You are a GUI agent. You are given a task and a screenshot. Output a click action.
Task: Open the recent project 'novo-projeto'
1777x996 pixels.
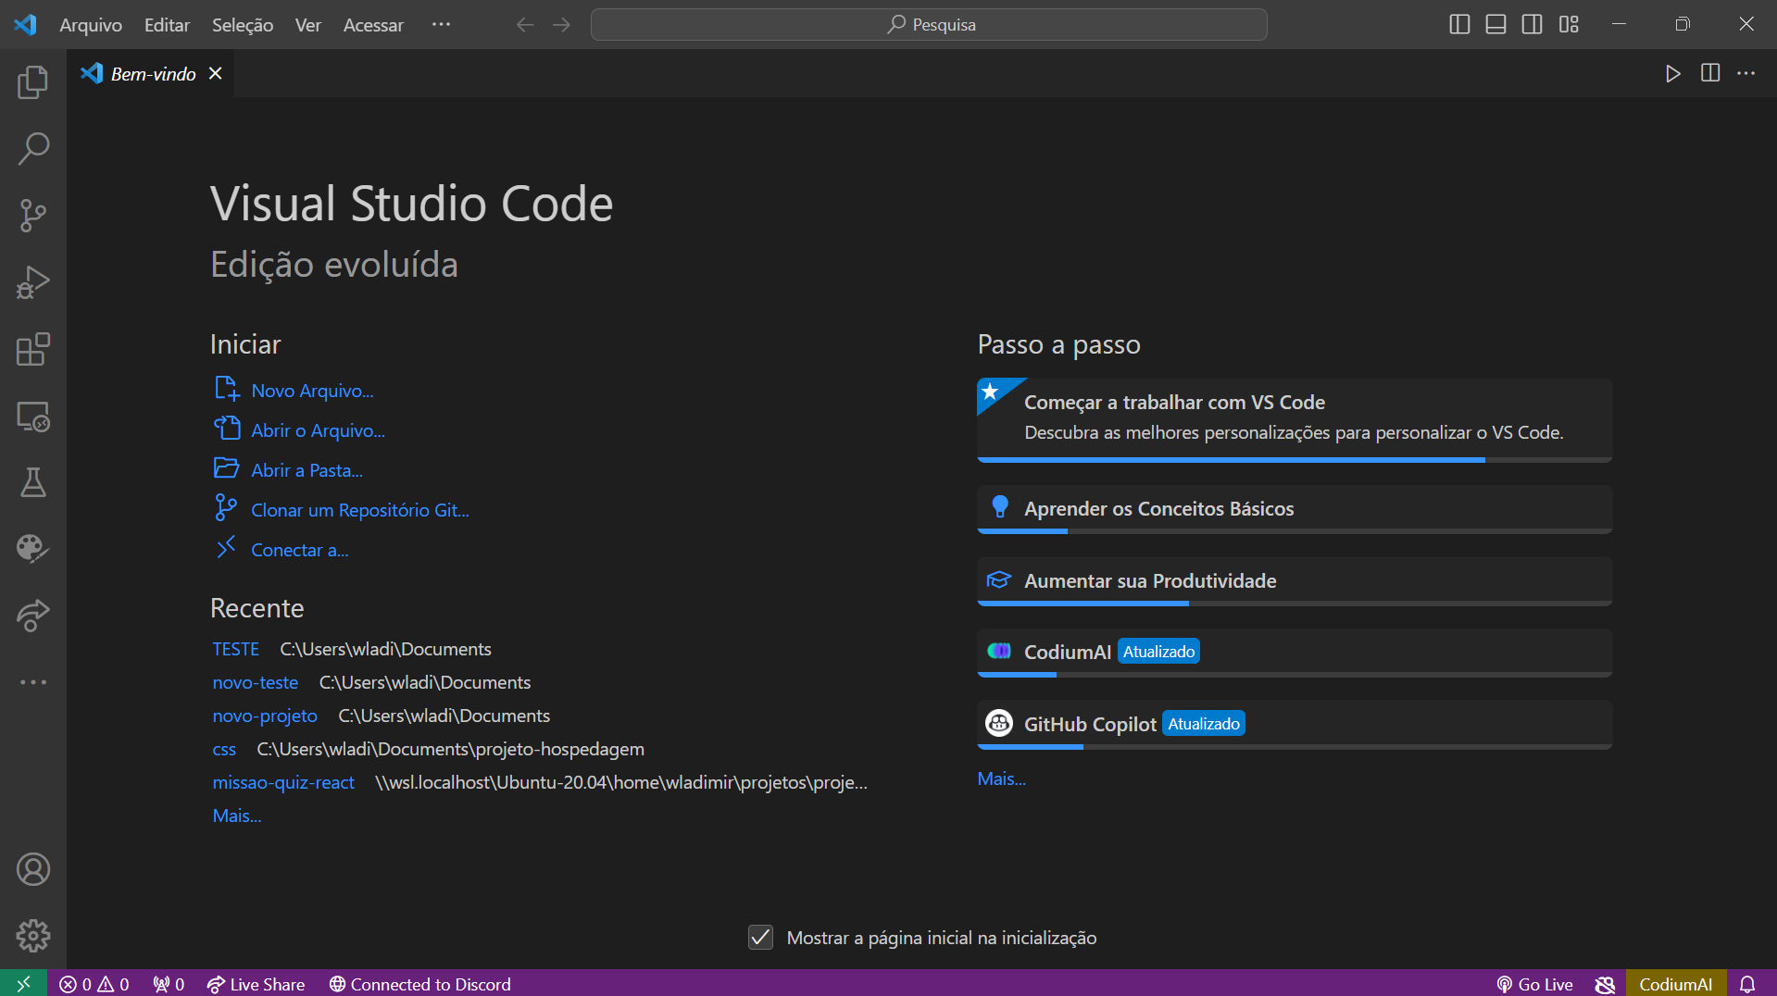[x=265, y=716]
